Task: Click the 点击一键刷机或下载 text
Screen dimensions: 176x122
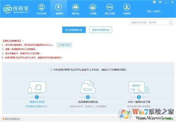Action: (x=139, y=102)
